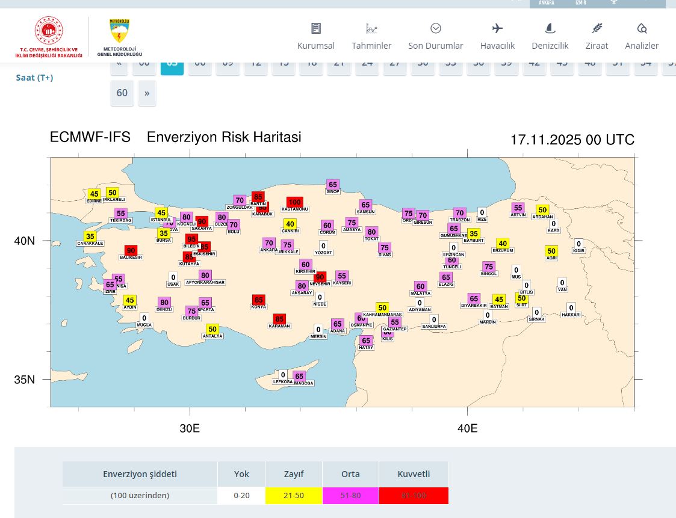Click the Havacılık airplane icon
This screenshot has height=518, width=676.
point(497,28)
